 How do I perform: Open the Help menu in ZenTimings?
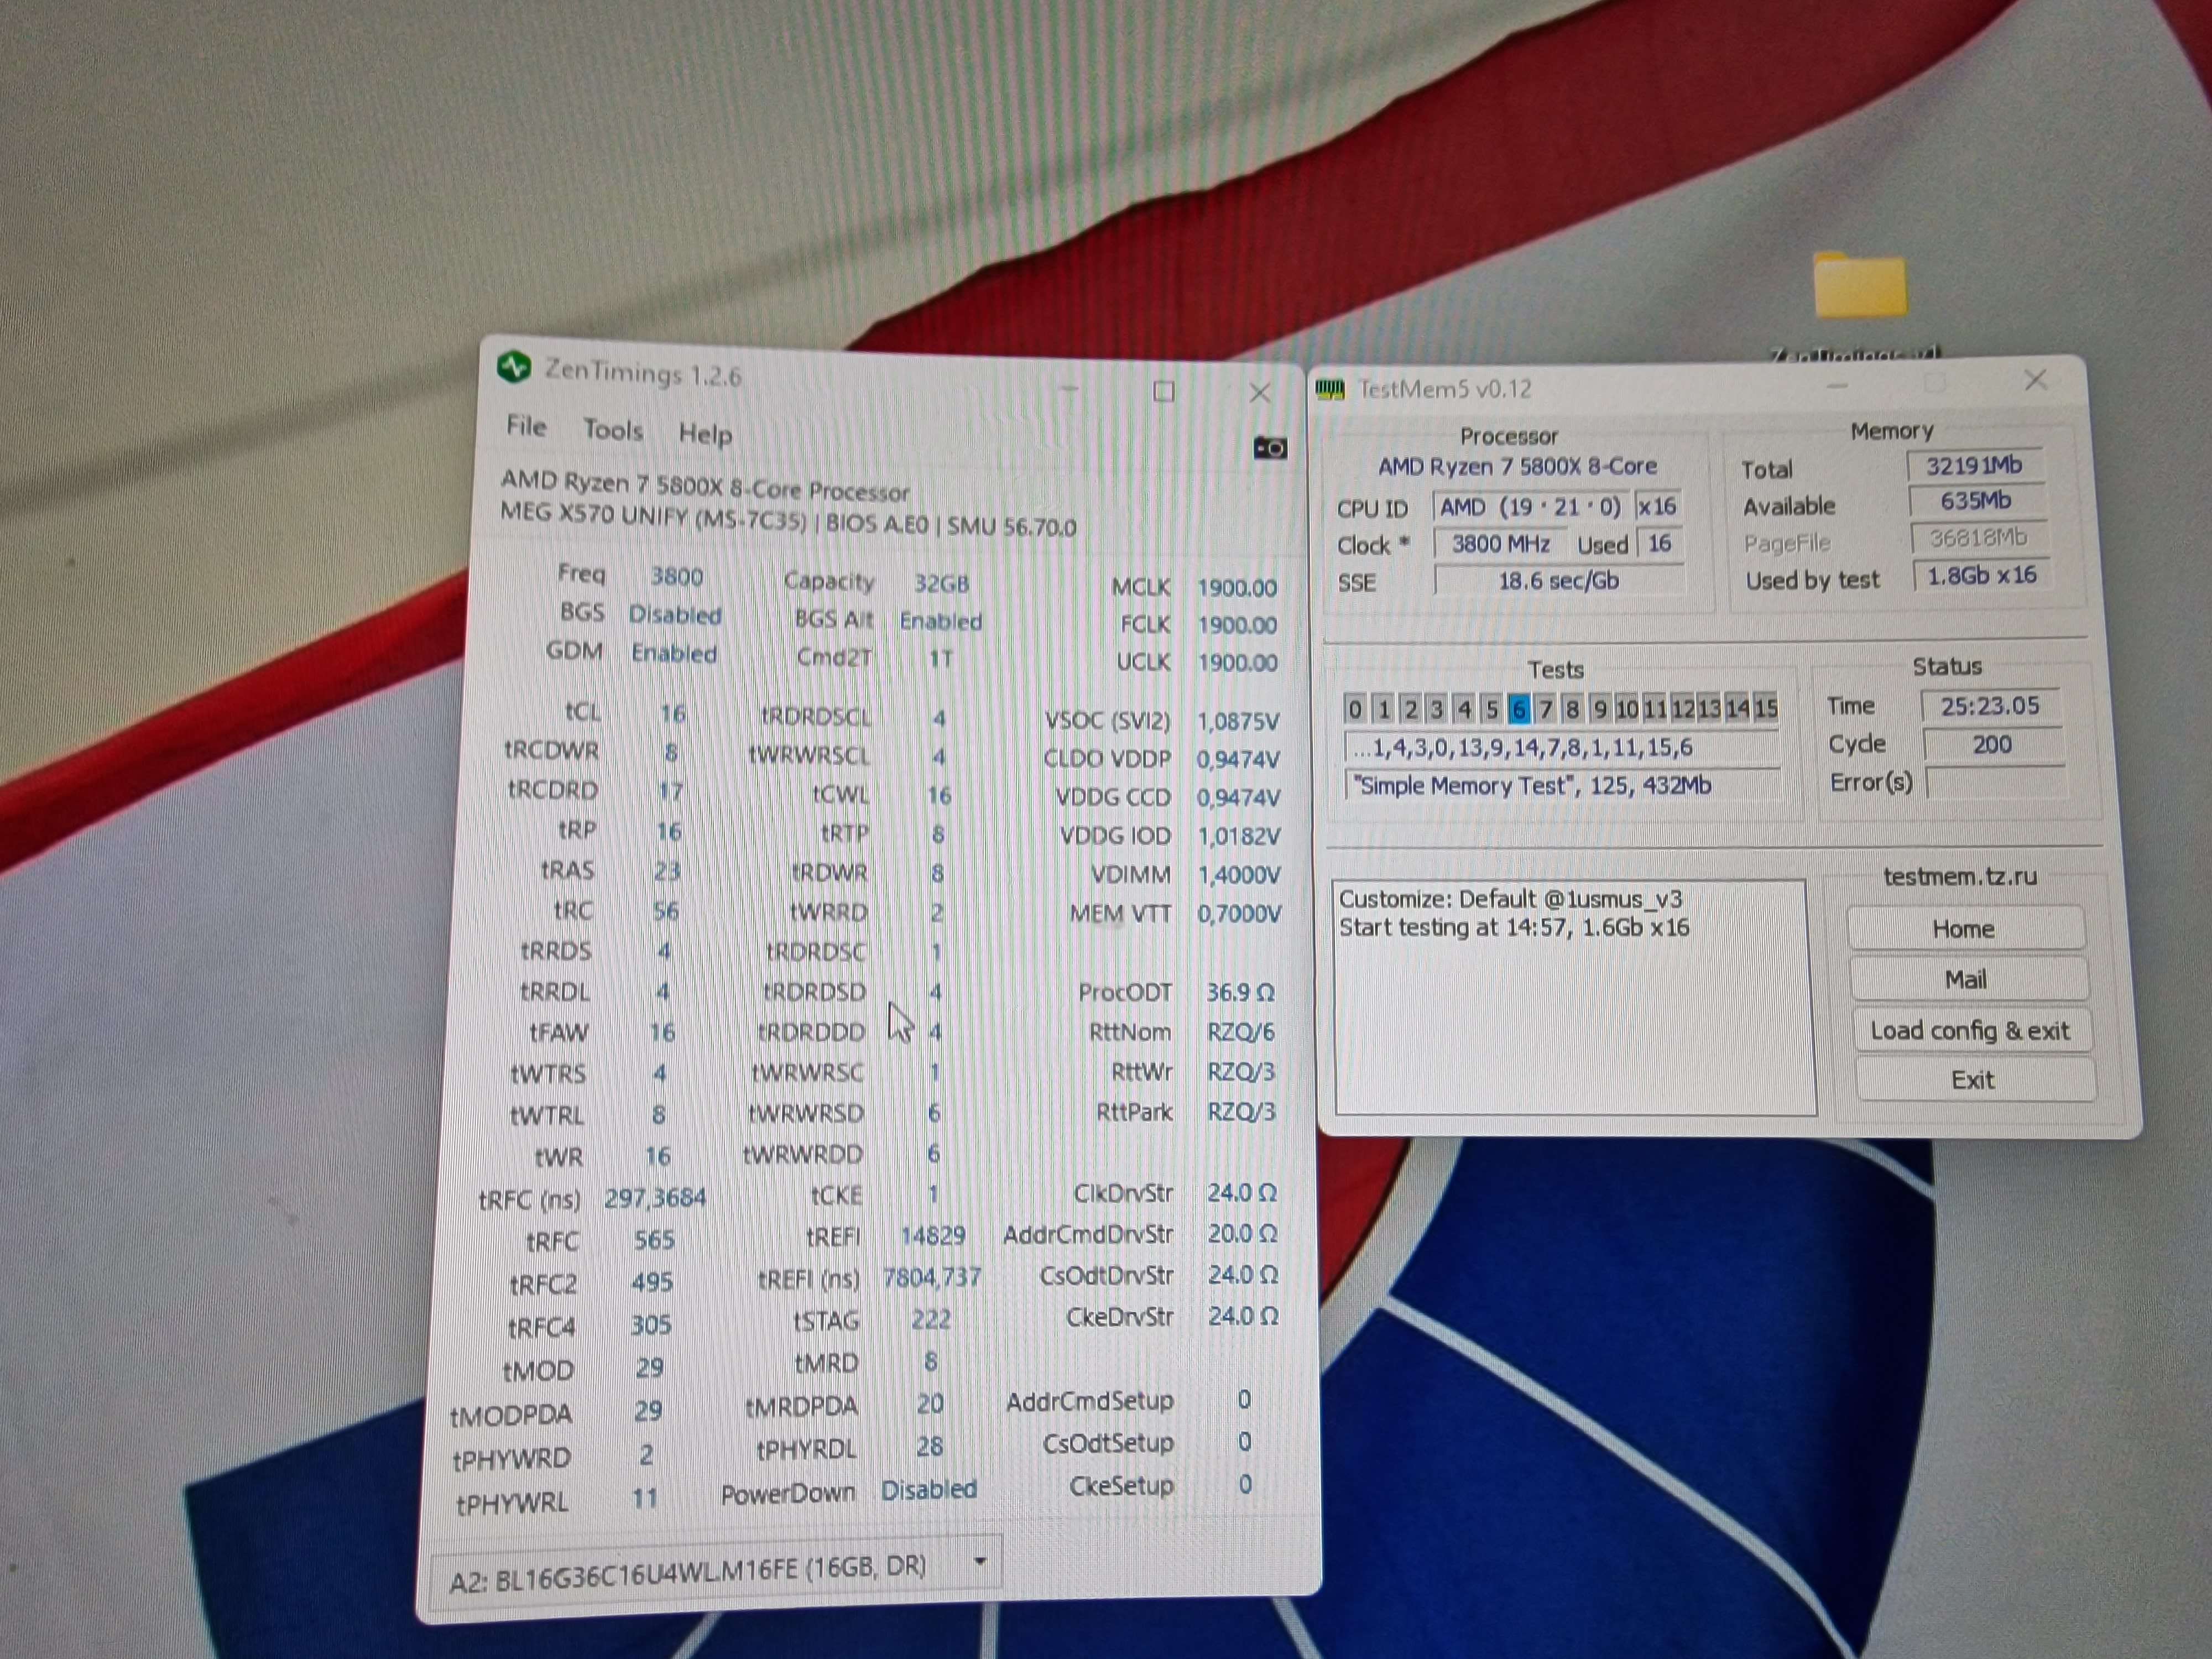(705, 434)
